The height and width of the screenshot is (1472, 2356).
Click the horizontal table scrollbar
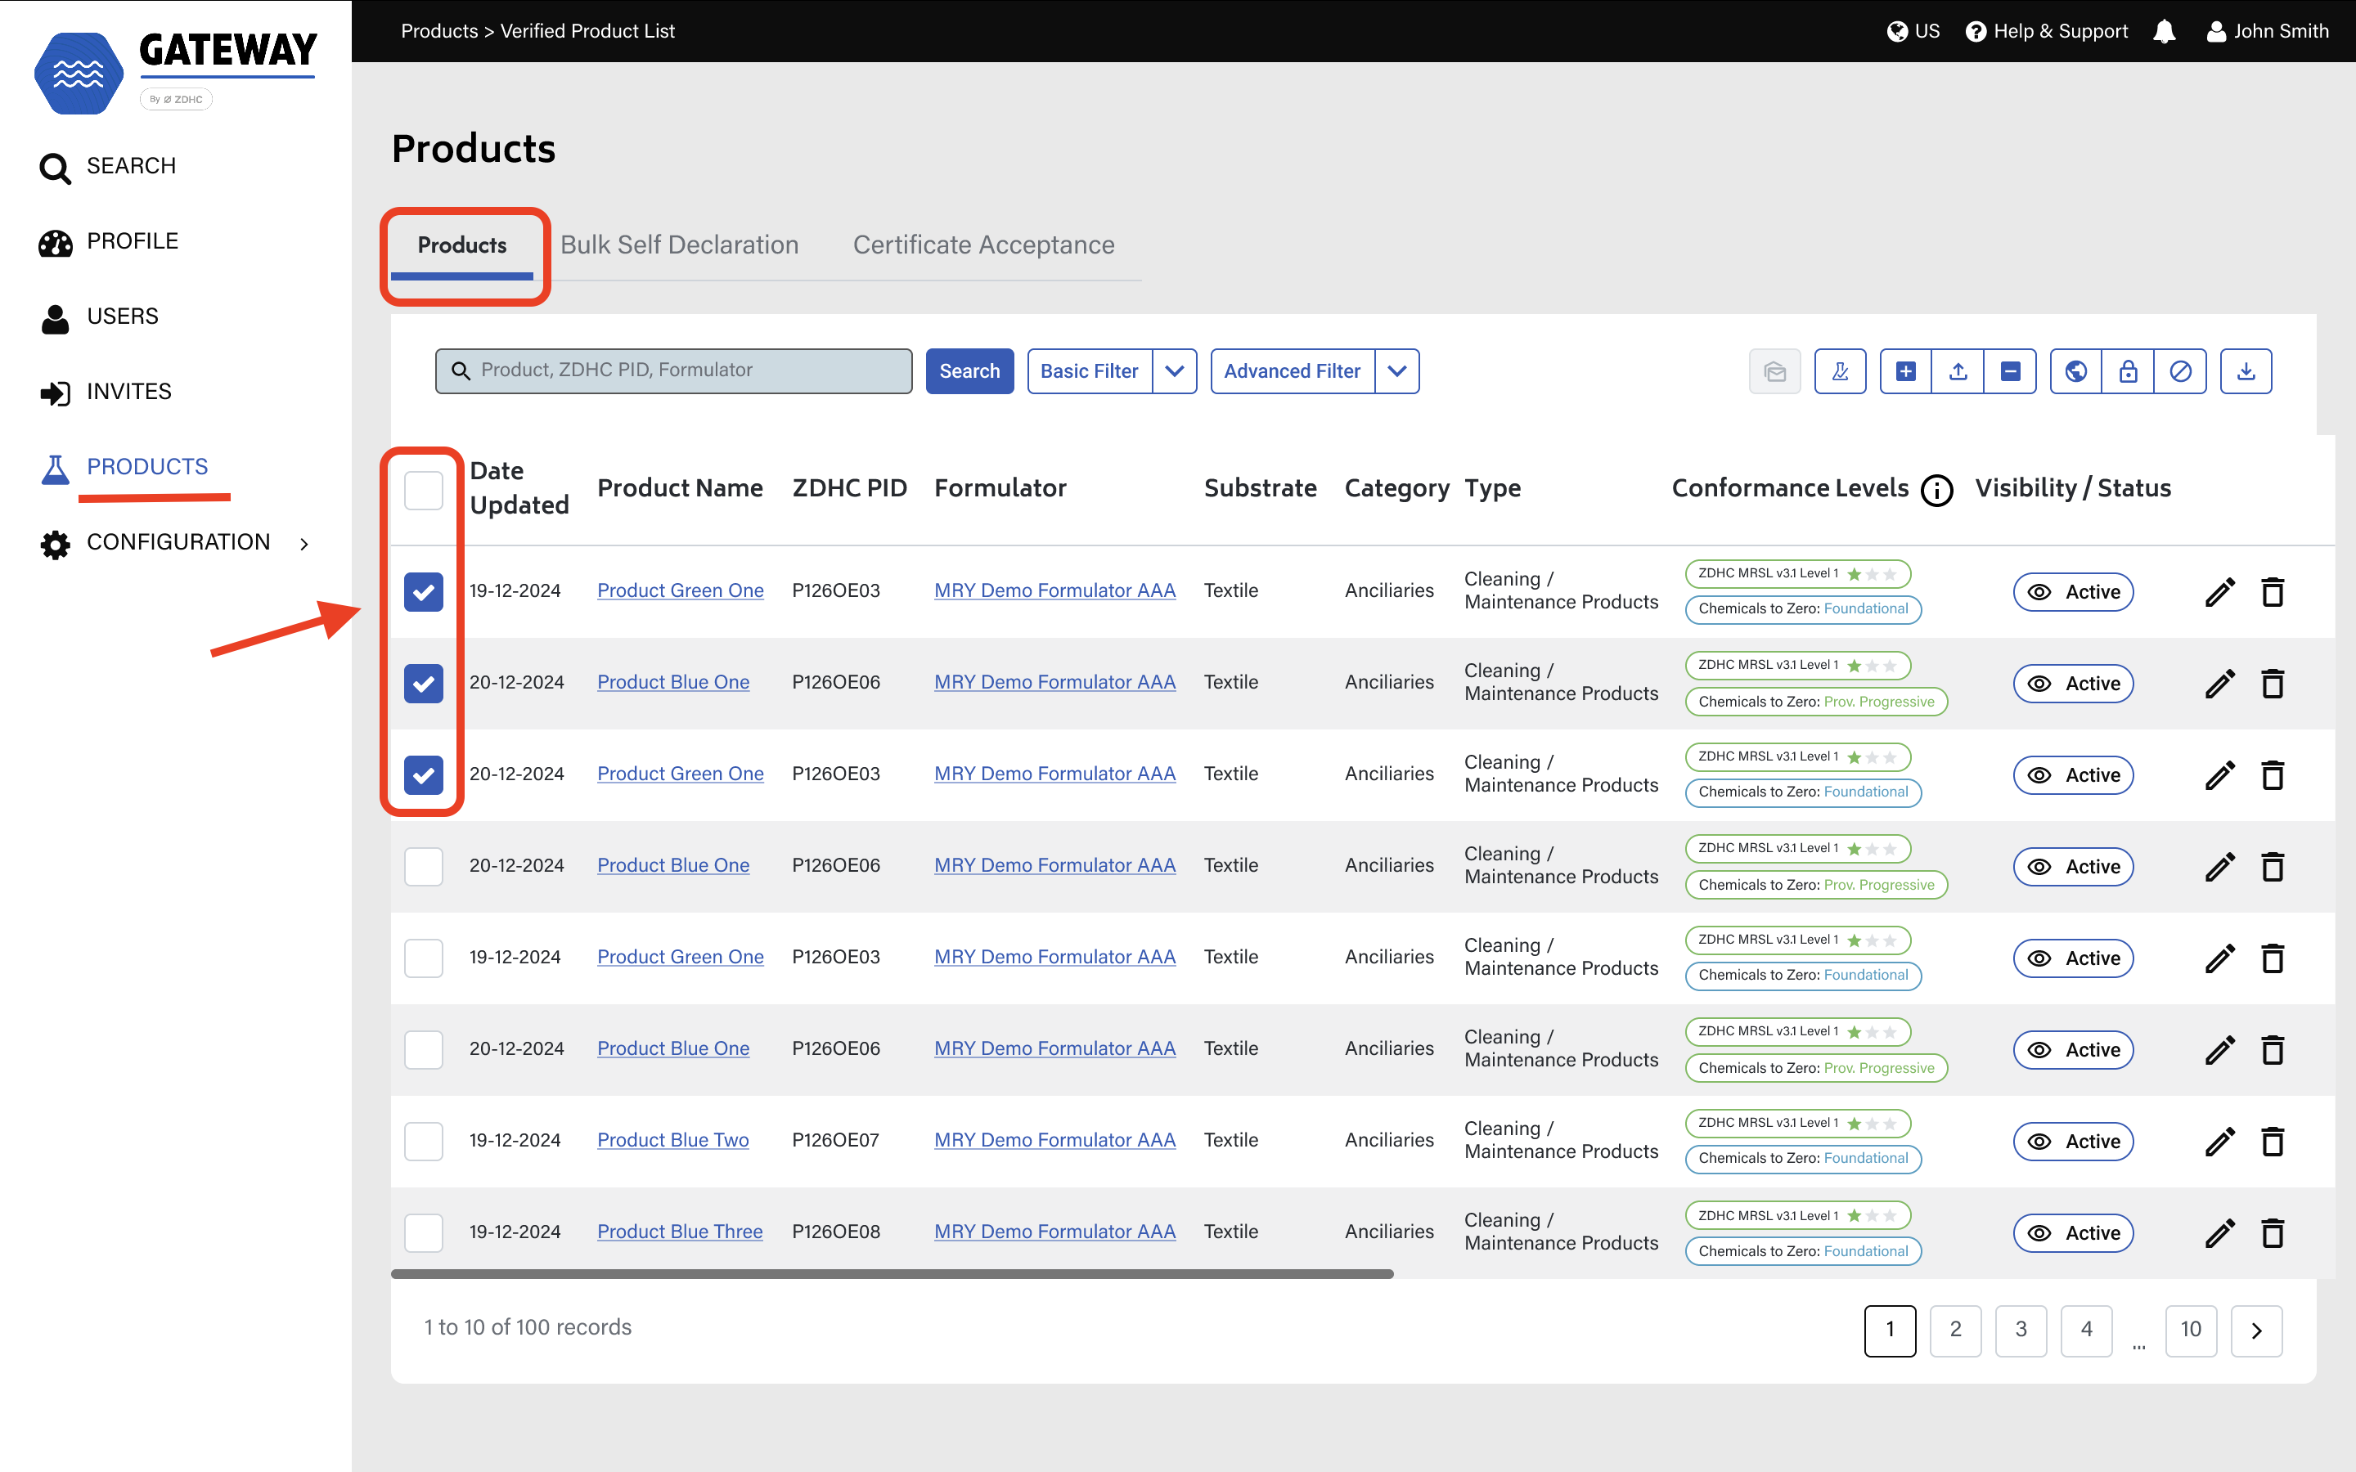(x=891, y=1273)
